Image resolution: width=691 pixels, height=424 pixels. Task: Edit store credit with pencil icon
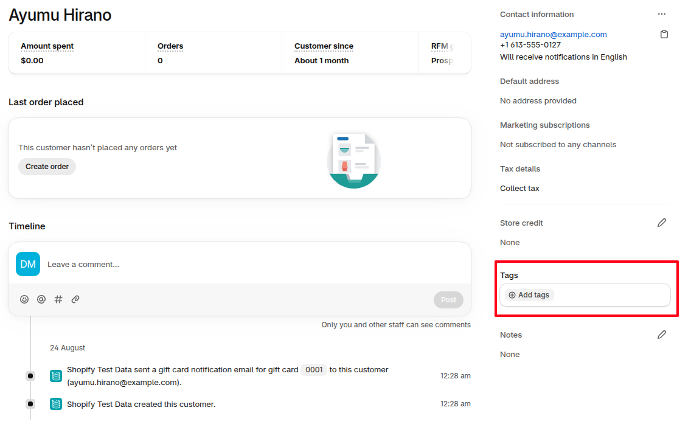tap(661, 223)
